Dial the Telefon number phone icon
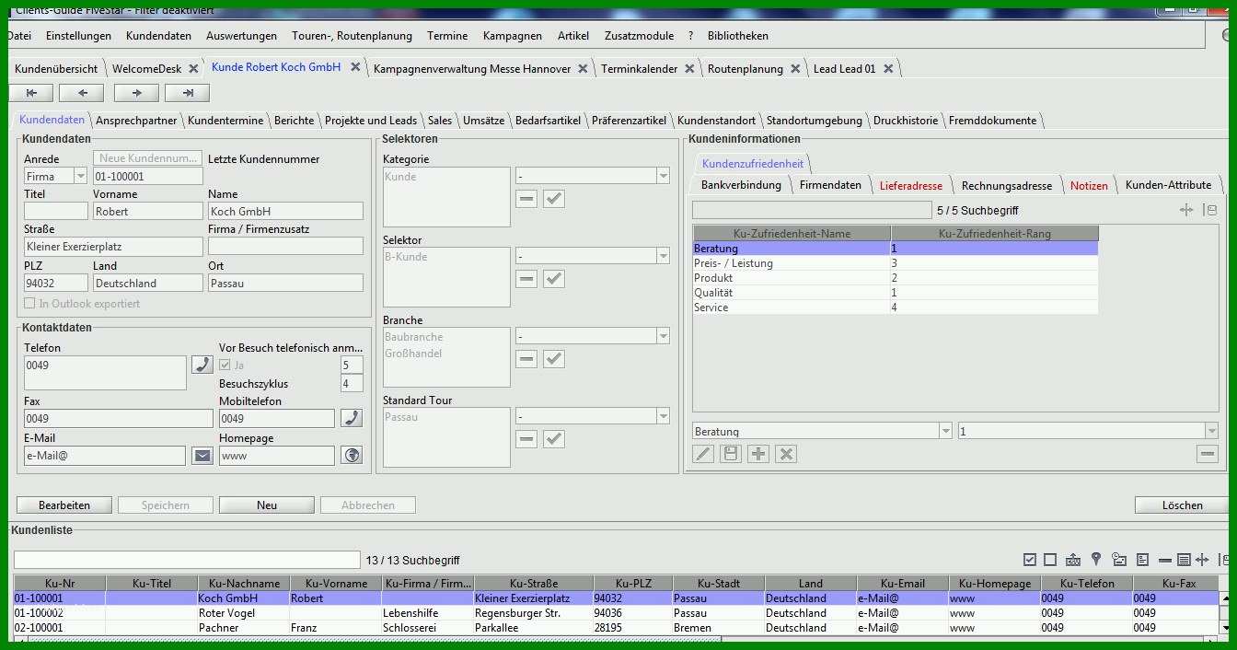The height and width of the screenshot is (650, 1237). 202,364
